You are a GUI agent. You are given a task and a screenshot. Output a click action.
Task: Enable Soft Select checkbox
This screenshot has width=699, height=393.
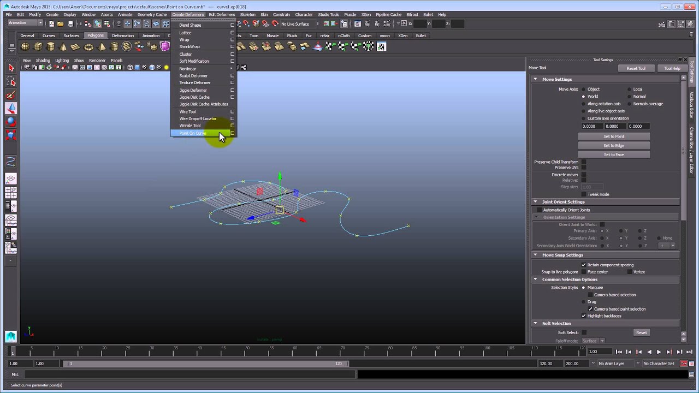pos(584,332)
